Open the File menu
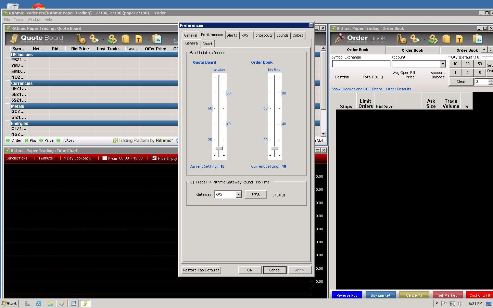Image resolution: width=493 pixels, height=308 pixels. (x=7, y=20)
